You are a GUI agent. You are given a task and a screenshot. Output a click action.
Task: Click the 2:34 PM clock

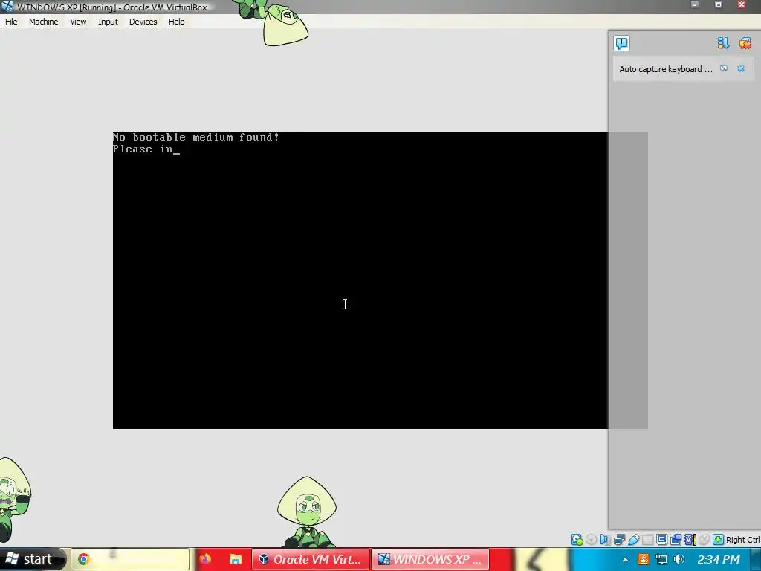719,559
